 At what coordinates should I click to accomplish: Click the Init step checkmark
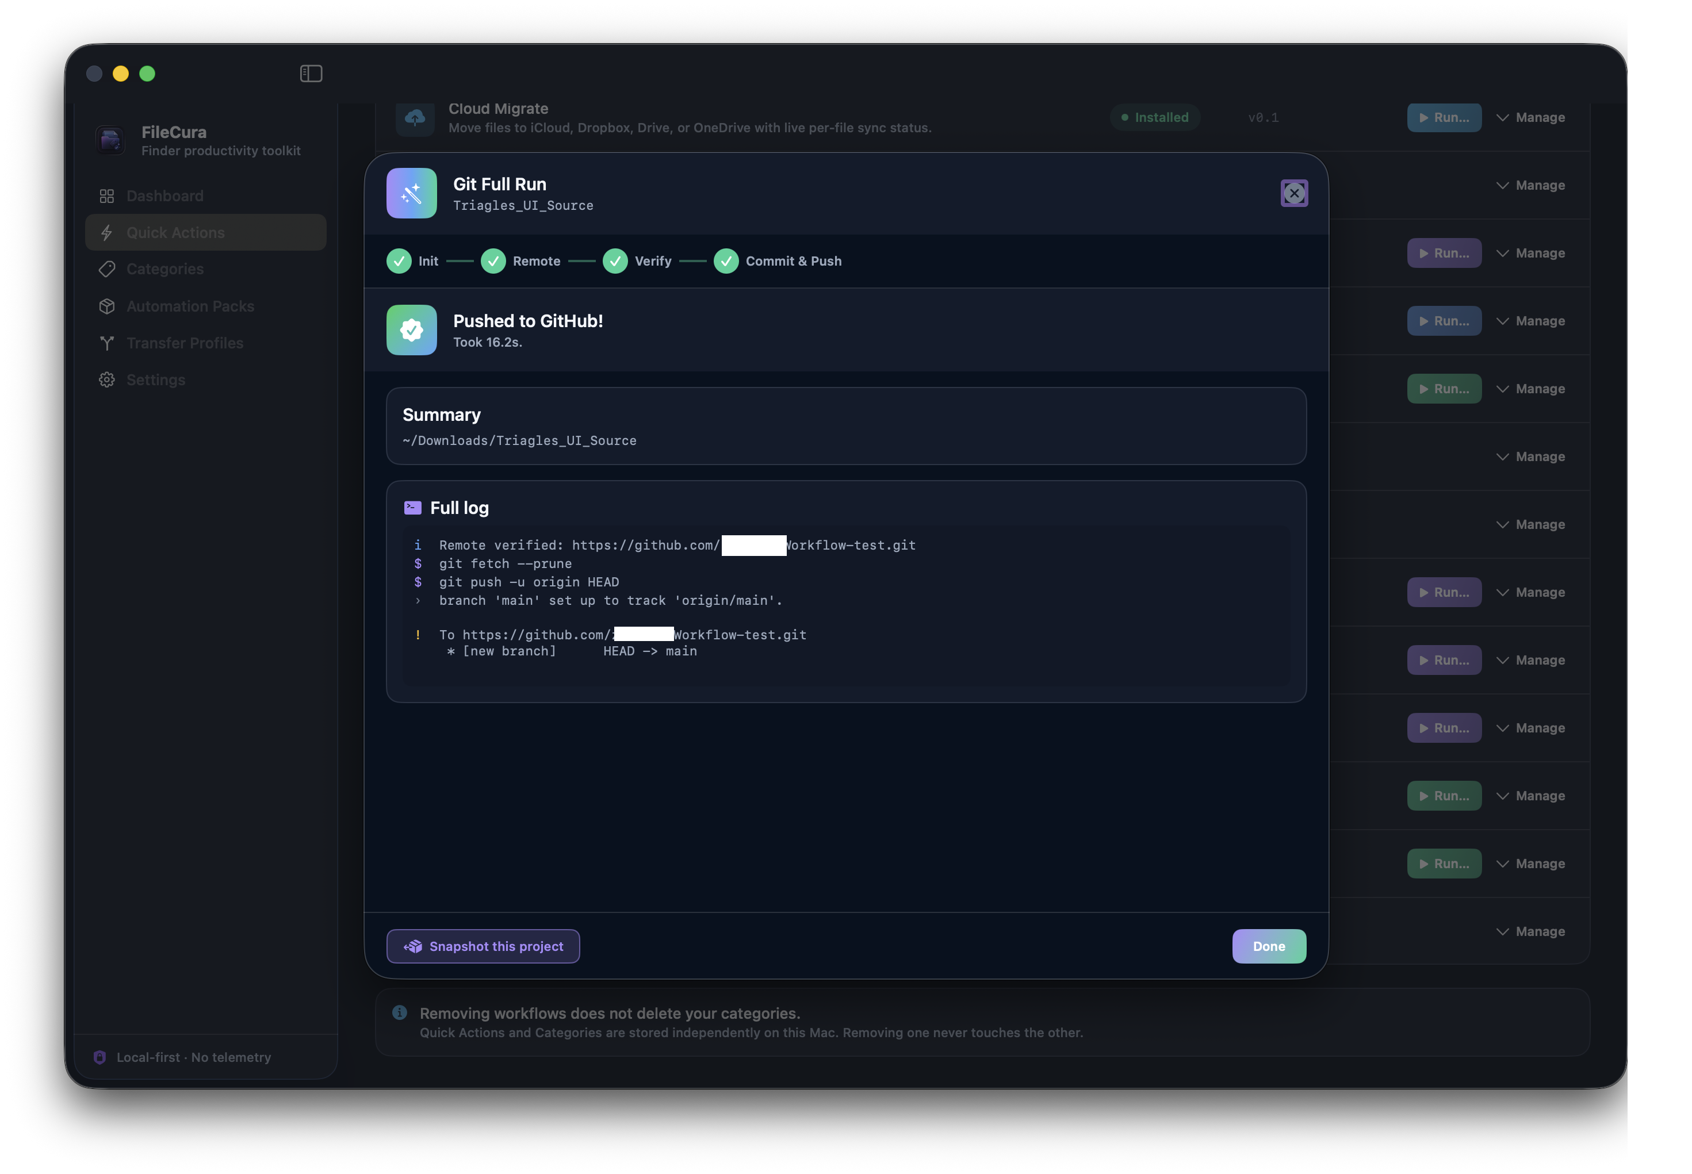pos(399,261)
